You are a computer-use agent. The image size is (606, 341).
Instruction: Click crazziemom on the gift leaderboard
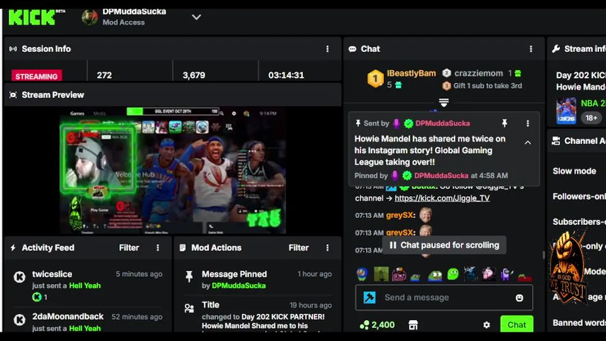coord(479,73)
